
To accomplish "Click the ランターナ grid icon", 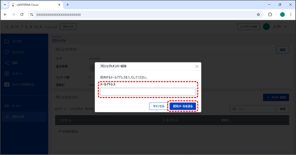I will 7,74.
